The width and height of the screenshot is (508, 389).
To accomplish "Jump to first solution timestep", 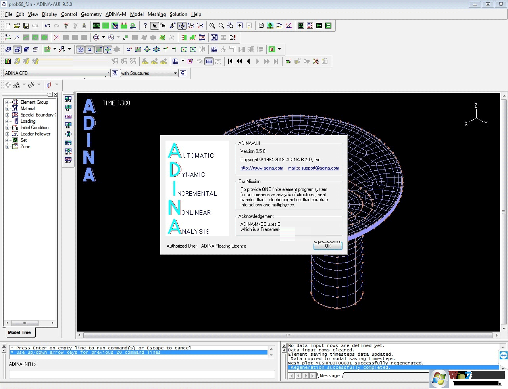I will pyautogui.click(x=230, y=61).
